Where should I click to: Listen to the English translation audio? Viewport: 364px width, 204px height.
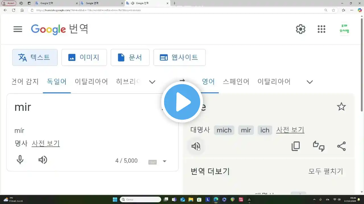click(196, 146)
